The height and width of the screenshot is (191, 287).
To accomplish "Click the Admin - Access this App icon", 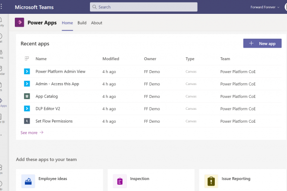I will click(27, 84).
